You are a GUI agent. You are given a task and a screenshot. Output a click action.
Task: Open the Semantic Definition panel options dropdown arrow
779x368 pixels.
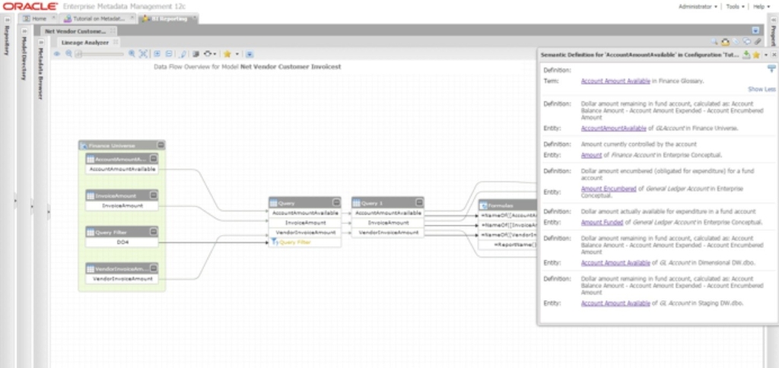pos(766,55)
